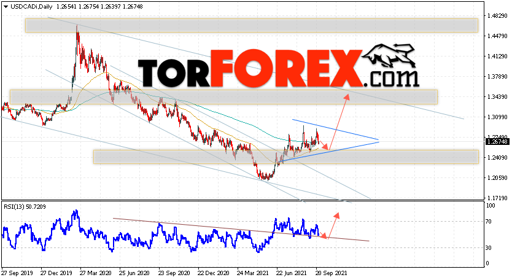Viewport: 512px width, 280px height.
Task: Click the 1.30990 price axis label
Action: pos(497,117)
